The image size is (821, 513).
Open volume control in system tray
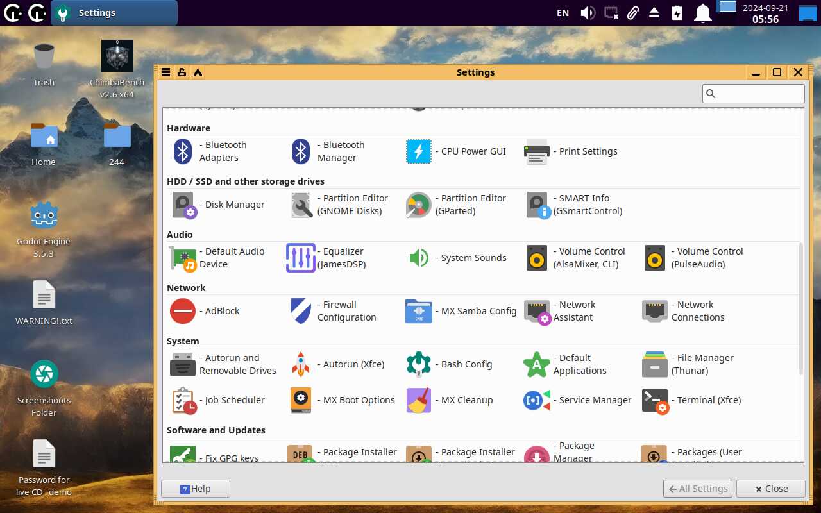pos(587,13)
